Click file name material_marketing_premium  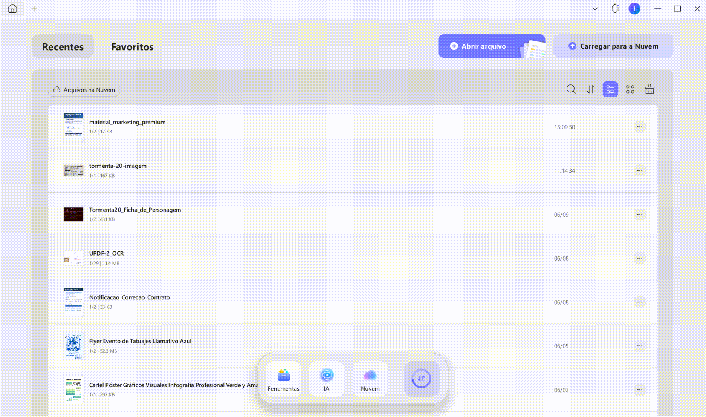point(127,122)
